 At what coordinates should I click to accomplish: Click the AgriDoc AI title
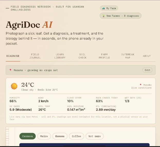click(29, 25)
